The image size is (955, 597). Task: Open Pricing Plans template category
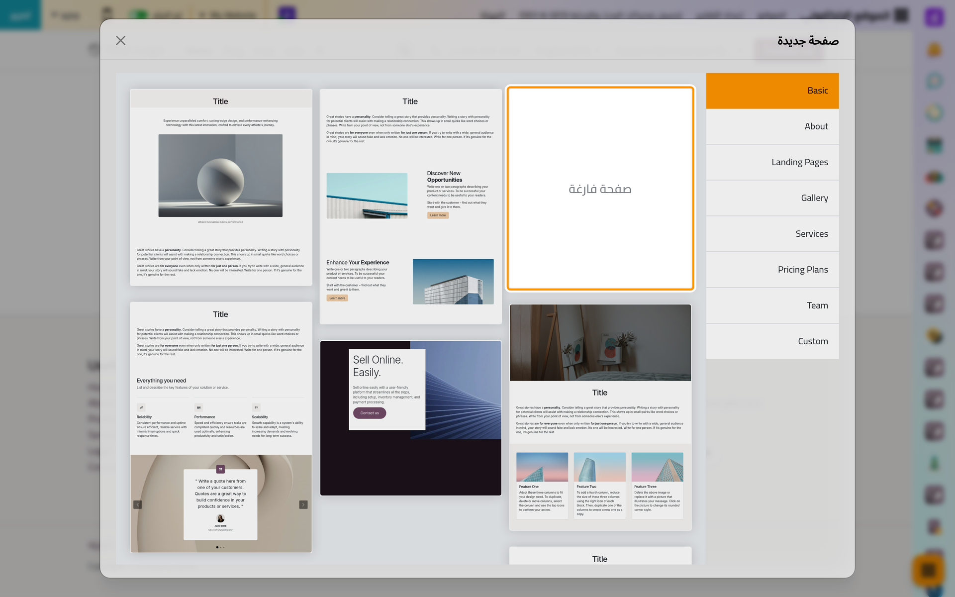pos(772,270)
